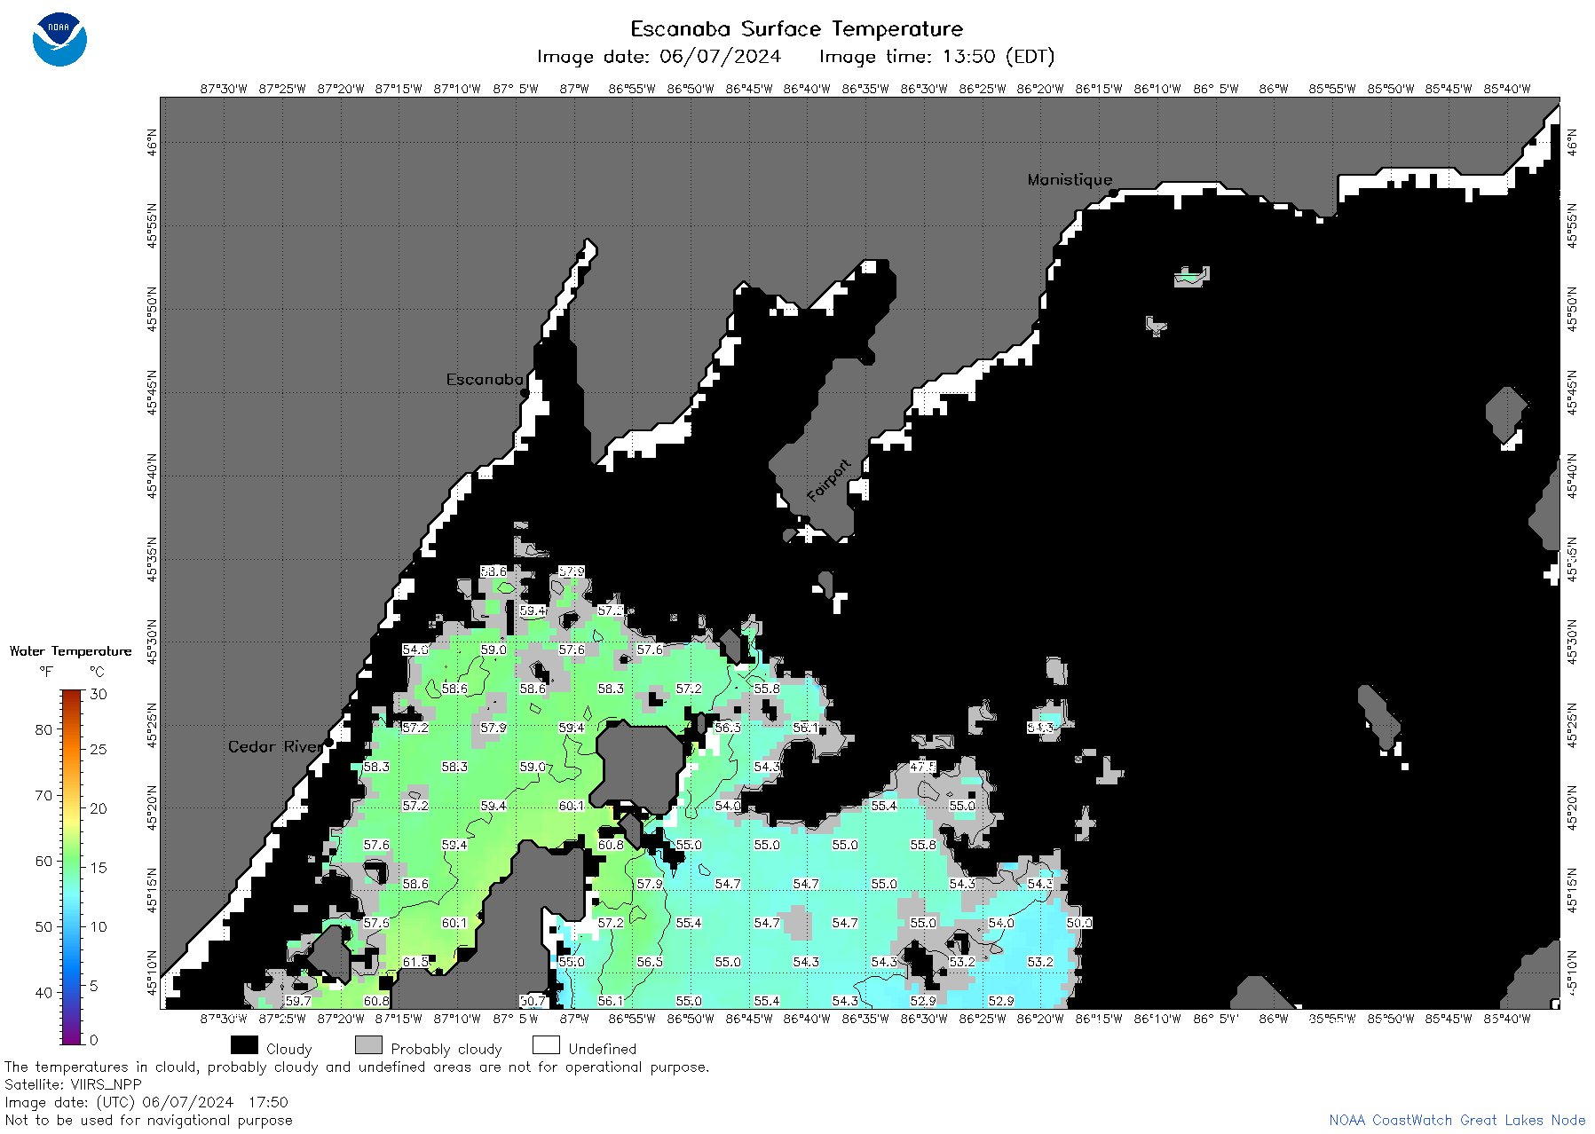
Task: Click the 80 tick on Fahrenheit scale
Action: (x=43, y=729)
